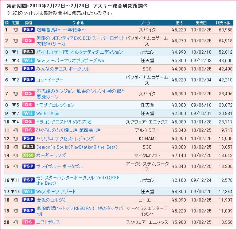The image size is (237, 230).
Task: Click the 発売日 column header
Action: 201,23
